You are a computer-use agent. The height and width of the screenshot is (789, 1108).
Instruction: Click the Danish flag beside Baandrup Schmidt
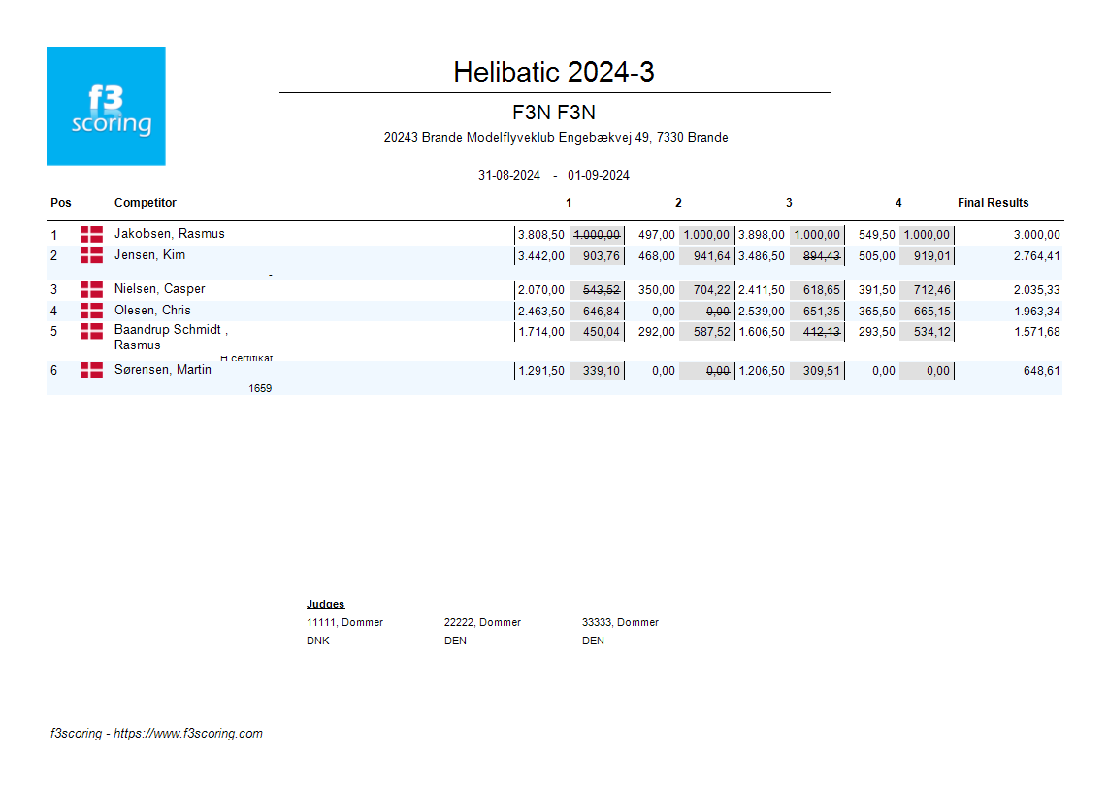coord(92,331)
